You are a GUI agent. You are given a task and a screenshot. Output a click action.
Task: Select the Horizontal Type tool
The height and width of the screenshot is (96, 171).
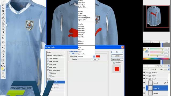[x=3, y=45]
